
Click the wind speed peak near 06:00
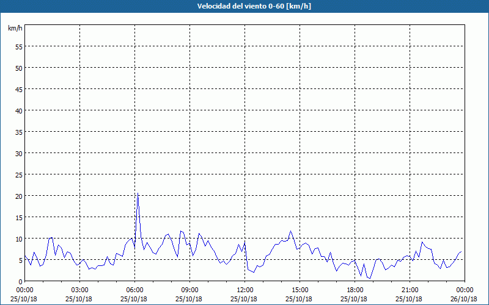pos(138,193)
